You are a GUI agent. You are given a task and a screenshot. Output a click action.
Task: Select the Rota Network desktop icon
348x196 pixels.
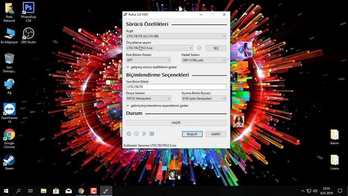click(9, 13)
